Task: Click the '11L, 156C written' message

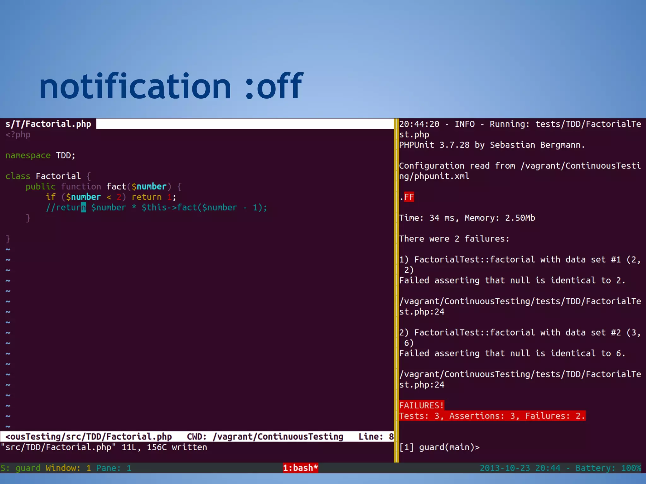Action: click(x=164, y=447)
